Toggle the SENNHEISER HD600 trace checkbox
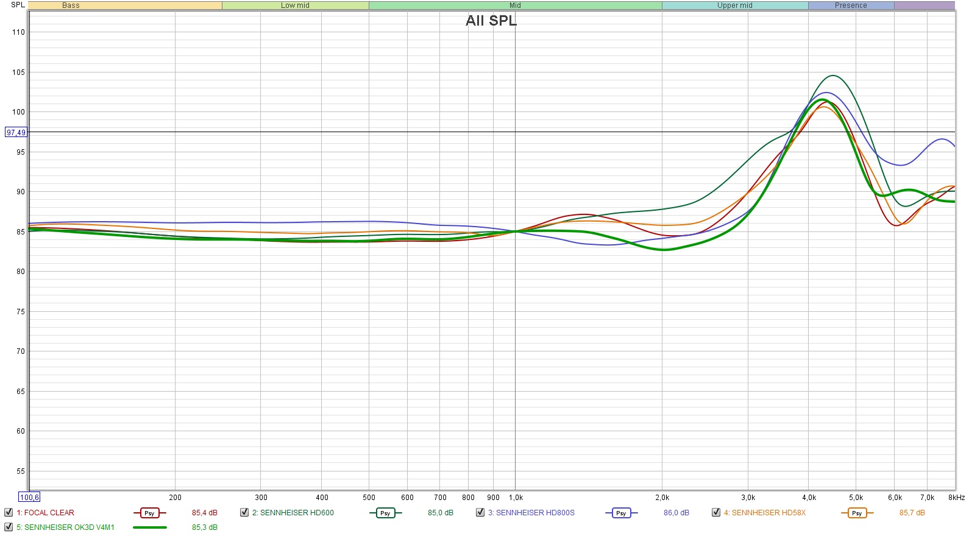 point(244,512)
